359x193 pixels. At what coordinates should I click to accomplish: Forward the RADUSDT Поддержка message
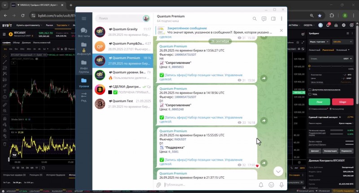pyautogui.click(x=264, y=163)
